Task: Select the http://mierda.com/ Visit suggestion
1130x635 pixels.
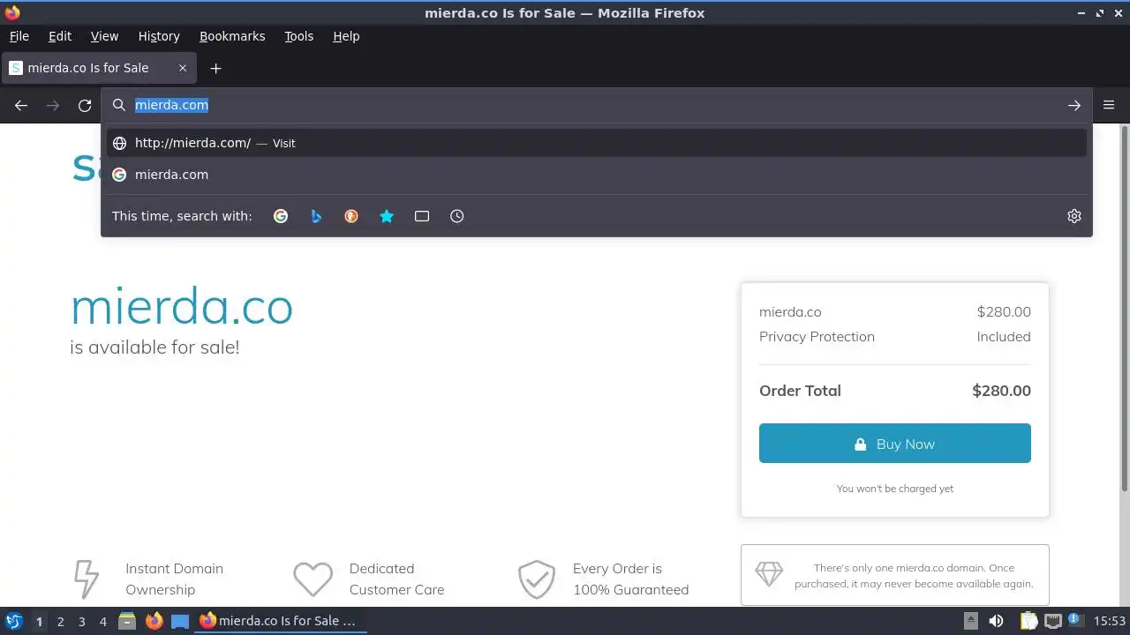Action: [597, 143]
